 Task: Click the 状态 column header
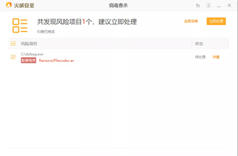tap(199, 44)
